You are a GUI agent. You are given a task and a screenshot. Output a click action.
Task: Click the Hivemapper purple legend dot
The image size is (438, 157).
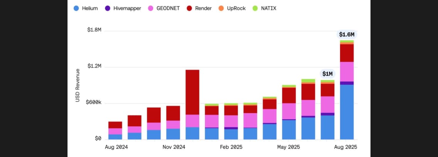108,8
